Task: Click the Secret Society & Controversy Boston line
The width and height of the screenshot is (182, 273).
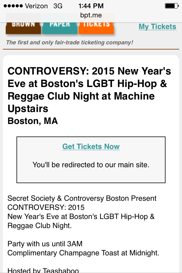Action: click(82, 198)
